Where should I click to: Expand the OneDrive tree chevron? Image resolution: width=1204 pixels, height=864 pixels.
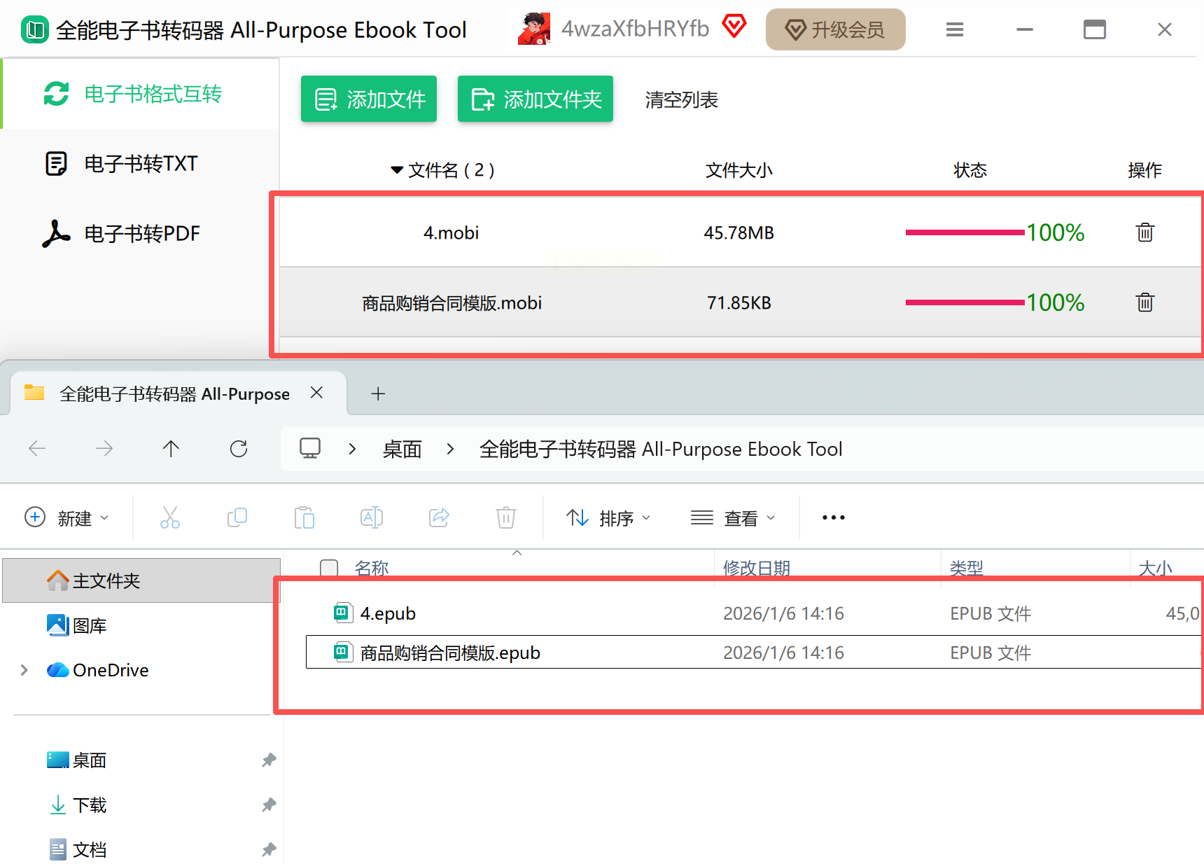(24, 670)
